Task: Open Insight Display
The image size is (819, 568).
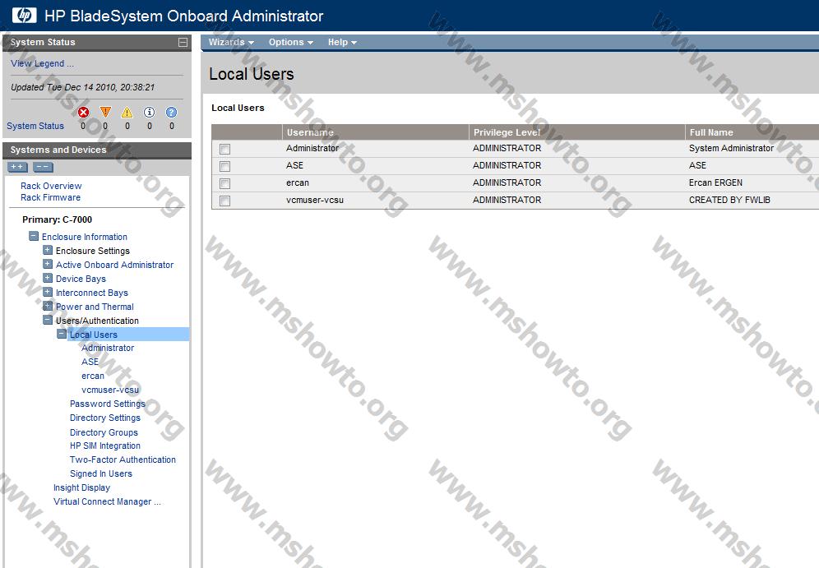Action: (x=81, y=487)
